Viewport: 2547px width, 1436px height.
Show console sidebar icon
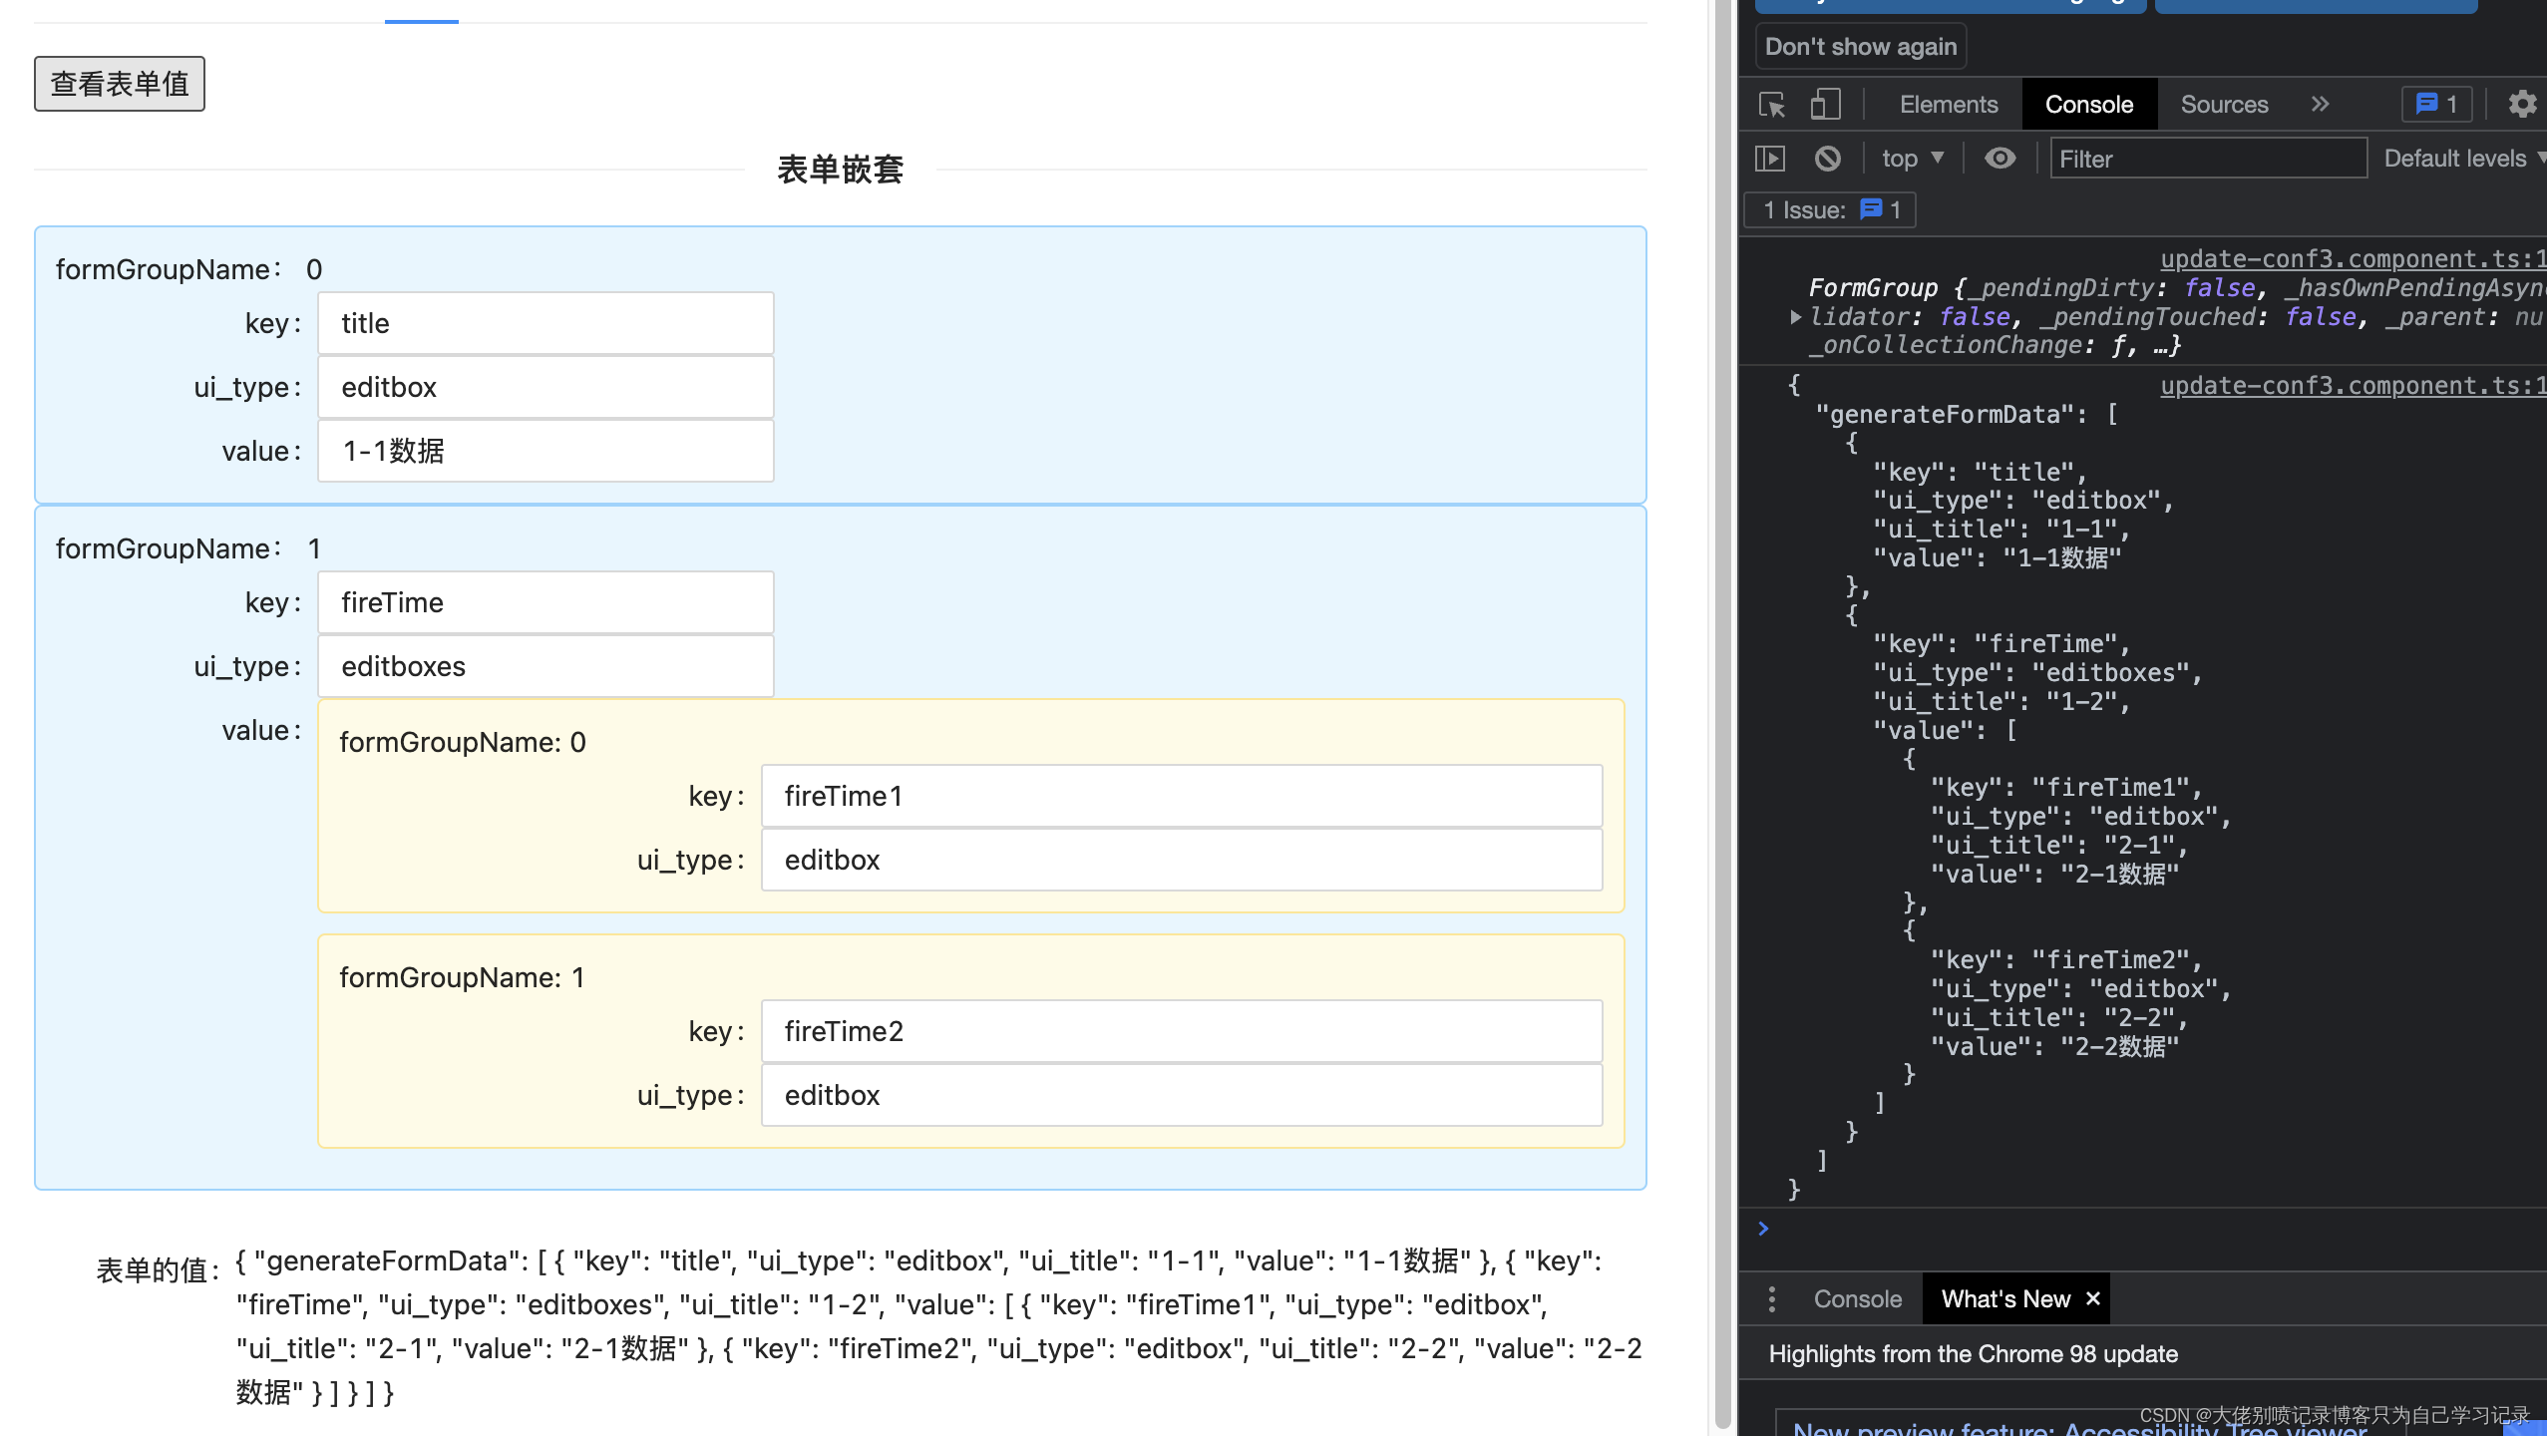coord(1770,159)
